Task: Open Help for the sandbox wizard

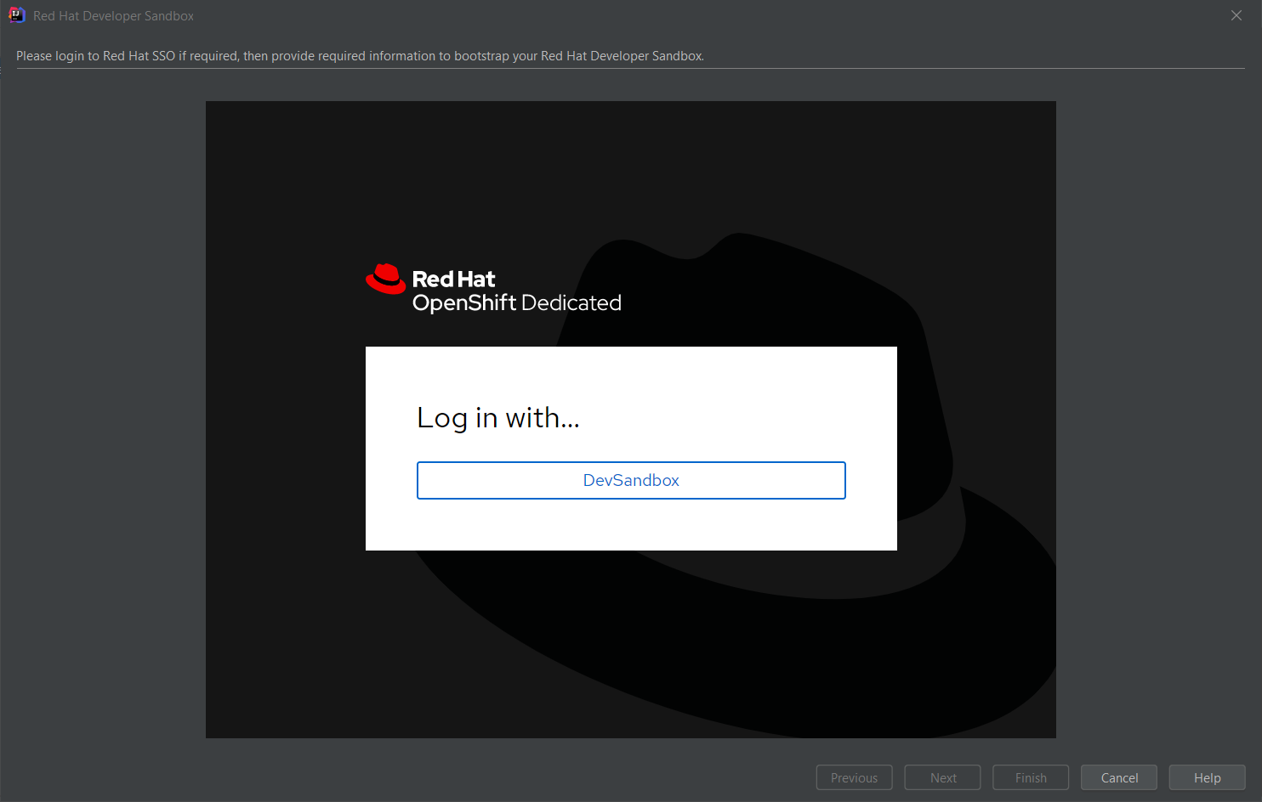Action: [x=1207, y=777]
